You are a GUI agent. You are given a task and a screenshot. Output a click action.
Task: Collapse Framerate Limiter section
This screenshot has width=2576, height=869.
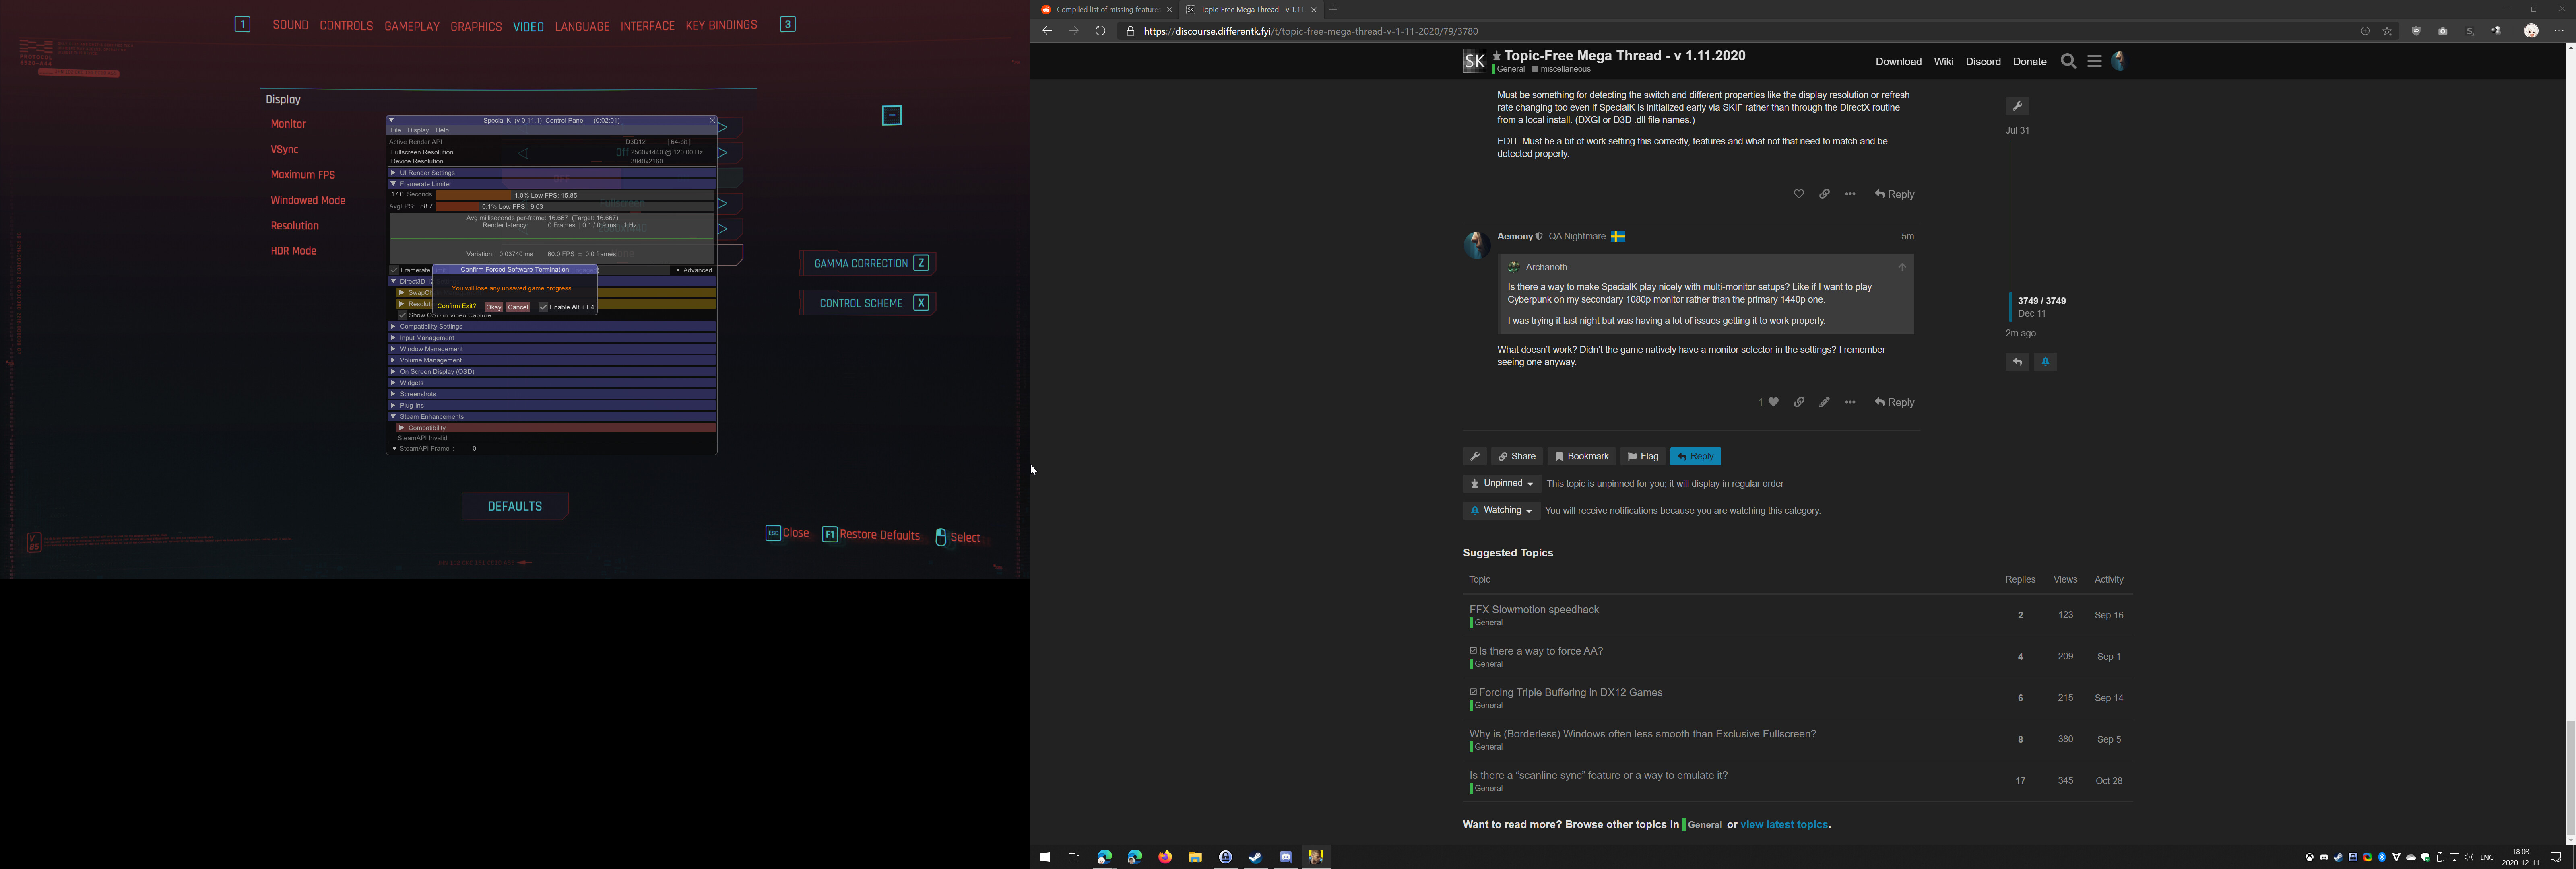(551, 184)
